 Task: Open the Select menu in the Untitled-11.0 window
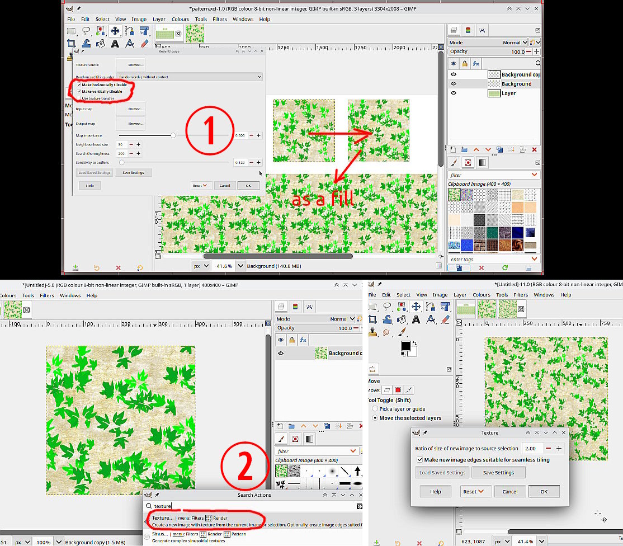click(x=403, y=295)
